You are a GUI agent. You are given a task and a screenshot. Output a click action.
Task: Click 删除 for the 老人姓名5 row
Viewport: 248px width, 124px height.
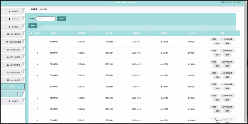[x=227, y=77]
